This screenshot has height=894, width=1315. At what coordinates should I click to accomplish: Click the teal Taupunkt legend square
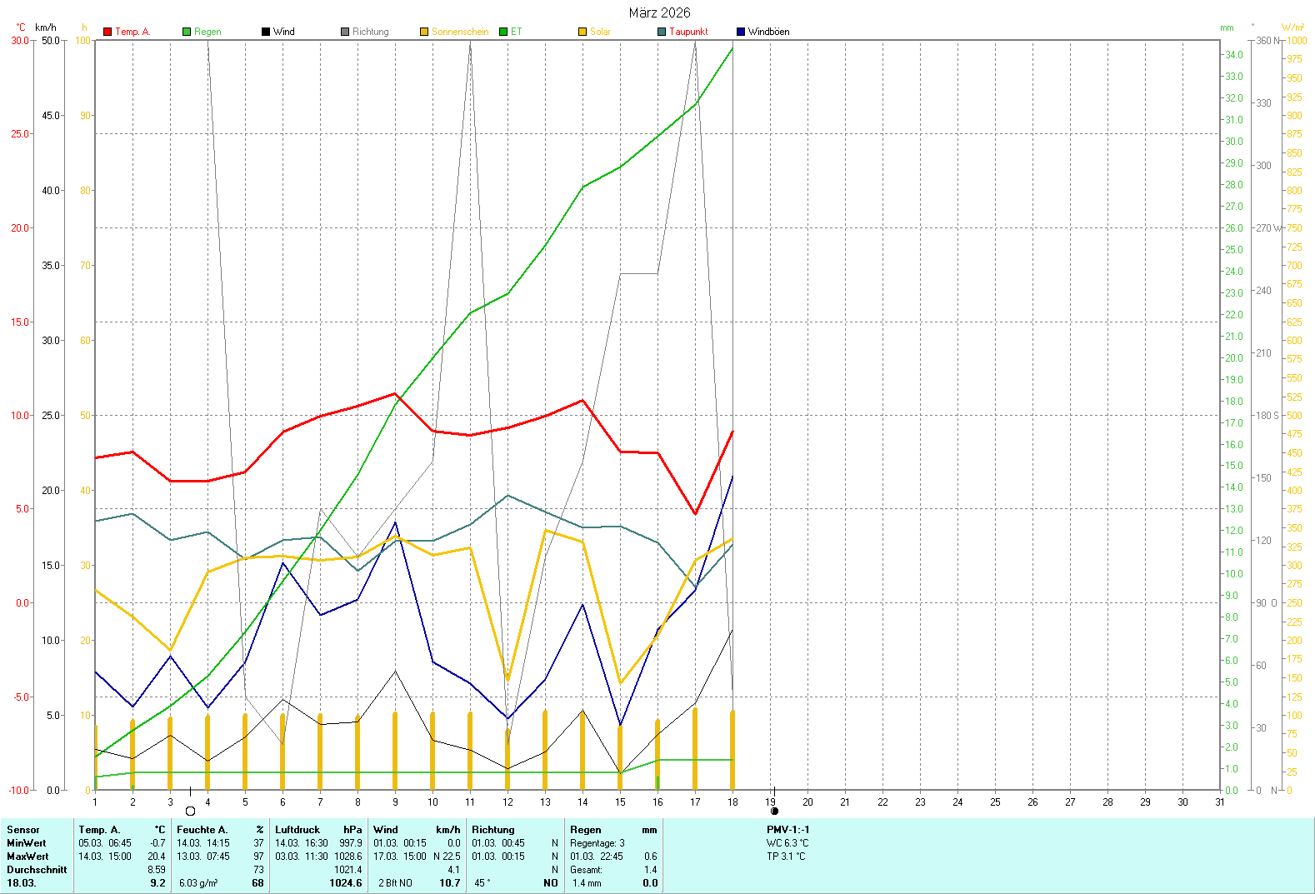point(662,32)
